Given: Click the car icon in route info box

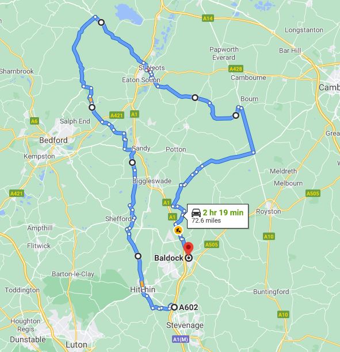Looking at the screenshot, I should click(196, 212).
